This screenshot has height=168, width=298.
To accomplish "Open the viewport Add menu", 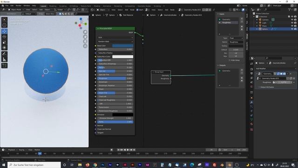I will point(41,9).
